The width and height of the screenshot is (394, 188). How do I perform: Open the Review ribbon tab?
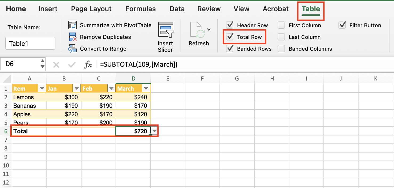(x=209, y=9)
